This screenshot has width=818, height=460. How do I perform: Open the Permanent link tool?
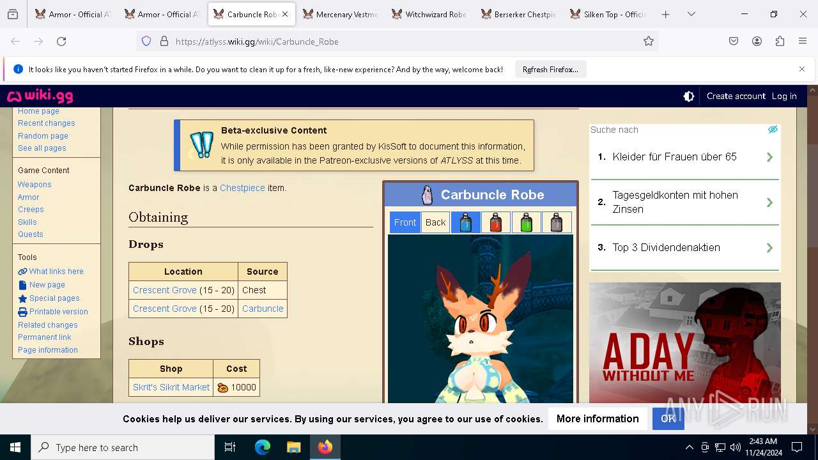tap(45, 337)
